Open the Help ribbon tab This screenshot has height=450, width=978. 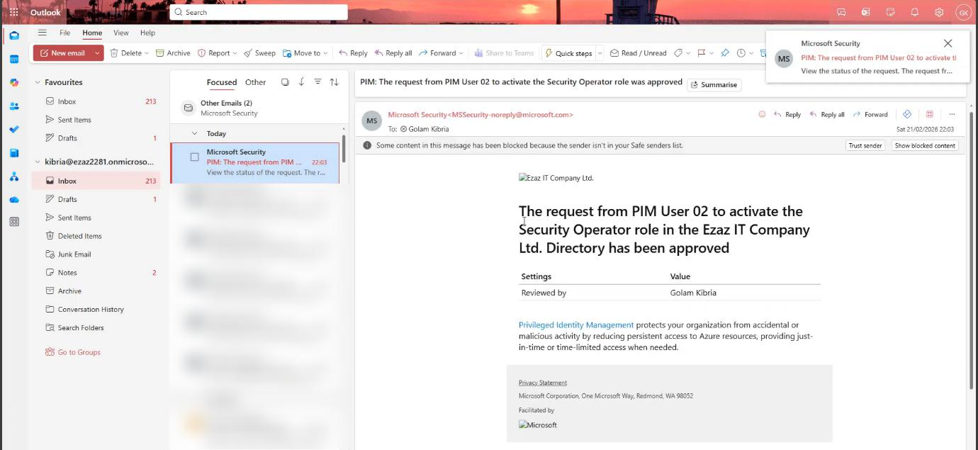pyautogui.click(x=147, y=33)
